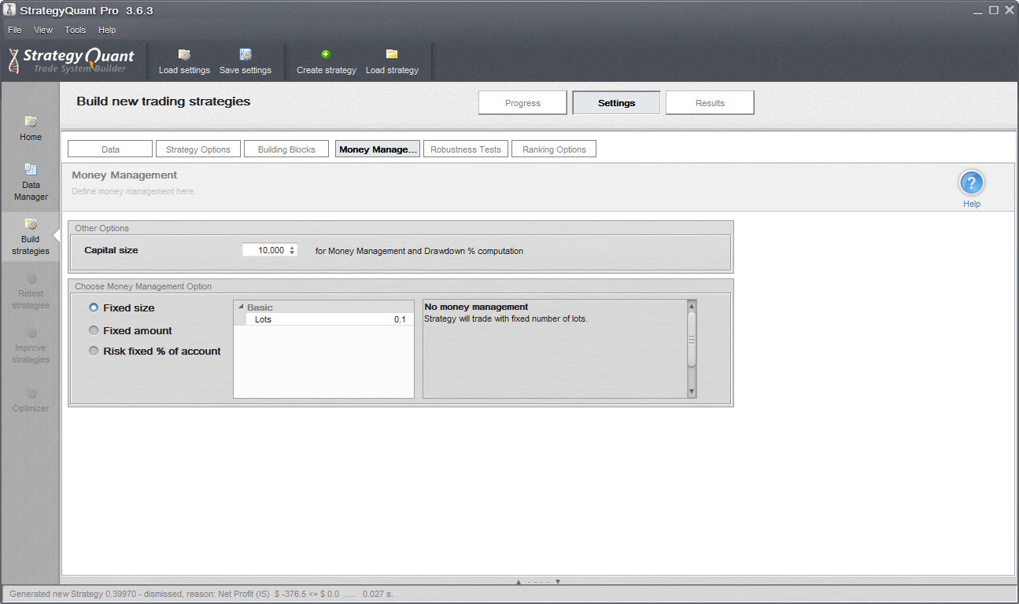This screenshot has width=1019, height=604.
Task: Open the Home sidebar section
Action: (x=31, y=128)
